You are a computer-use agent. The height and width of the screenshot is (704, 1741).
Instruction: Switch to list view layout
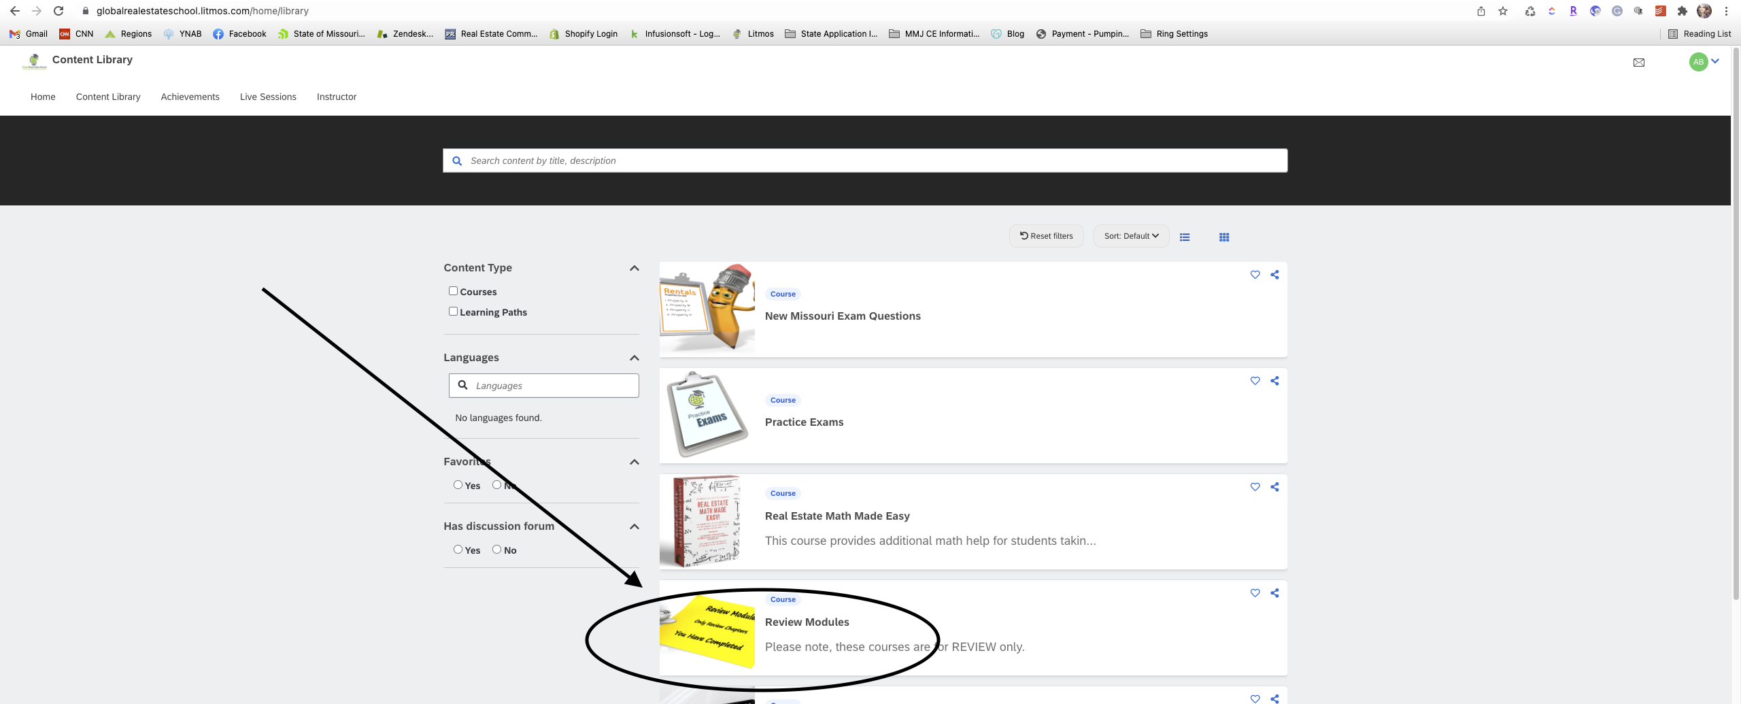tap(1185, 237)
